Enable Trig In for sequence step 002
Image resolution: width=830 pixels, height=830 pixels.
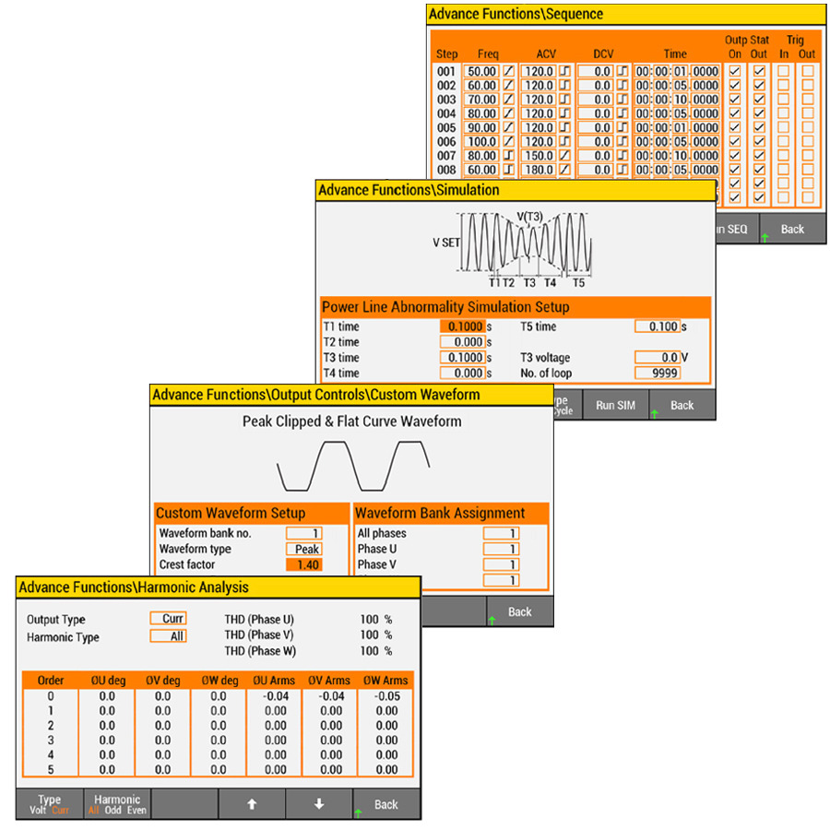click(784, 85)
